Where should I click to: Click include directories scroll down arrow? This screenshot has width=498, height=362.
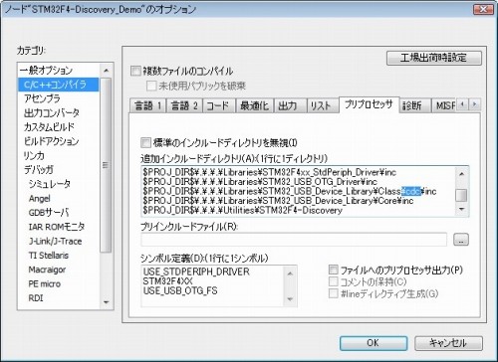[461, 210]
